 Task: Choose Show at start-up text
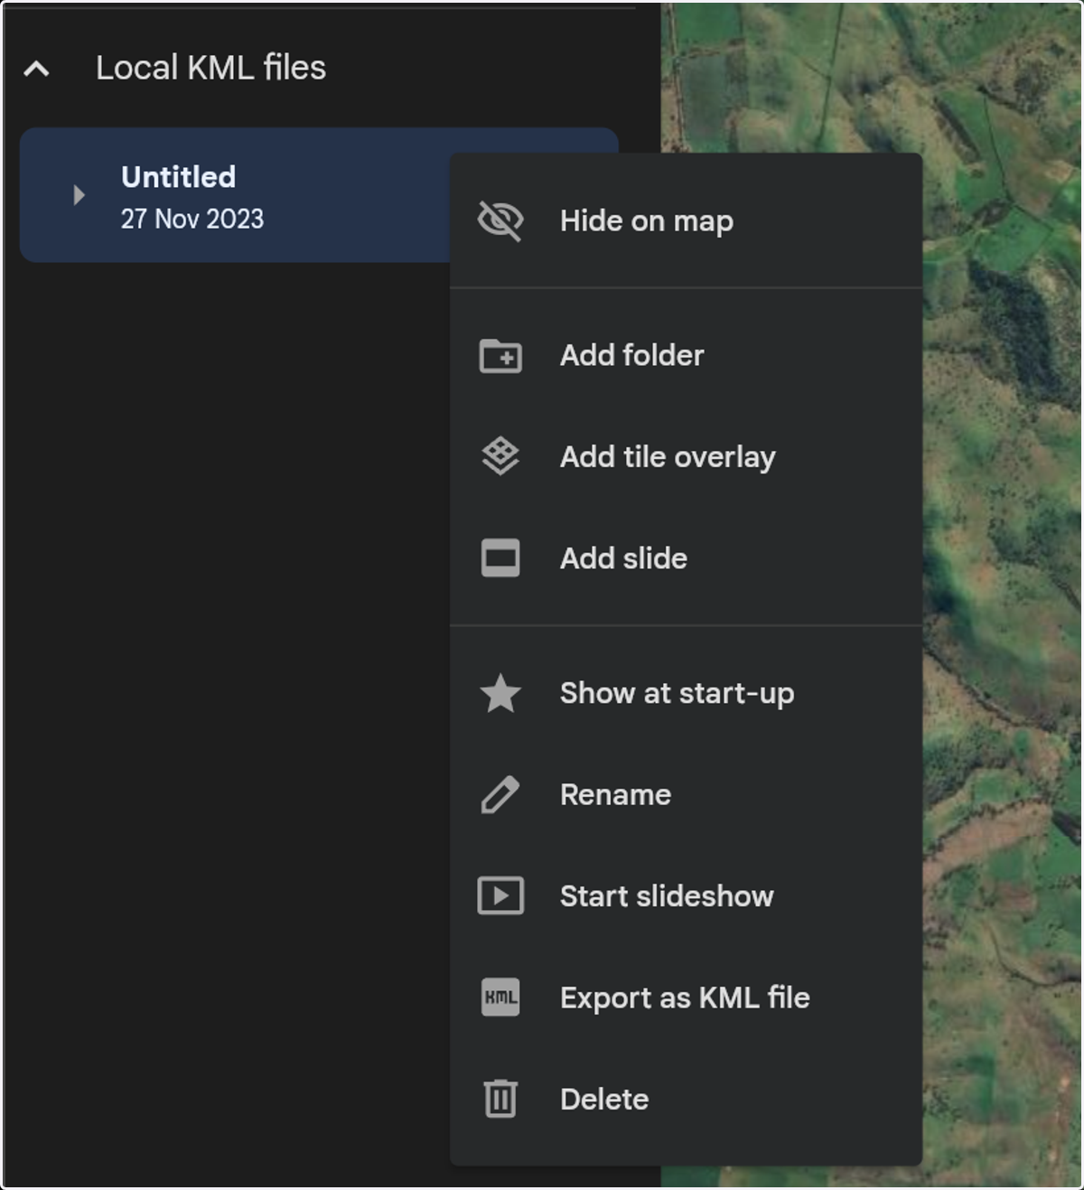677,693
